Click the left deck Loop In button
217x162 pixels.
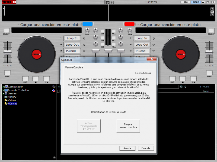(72, 38)
